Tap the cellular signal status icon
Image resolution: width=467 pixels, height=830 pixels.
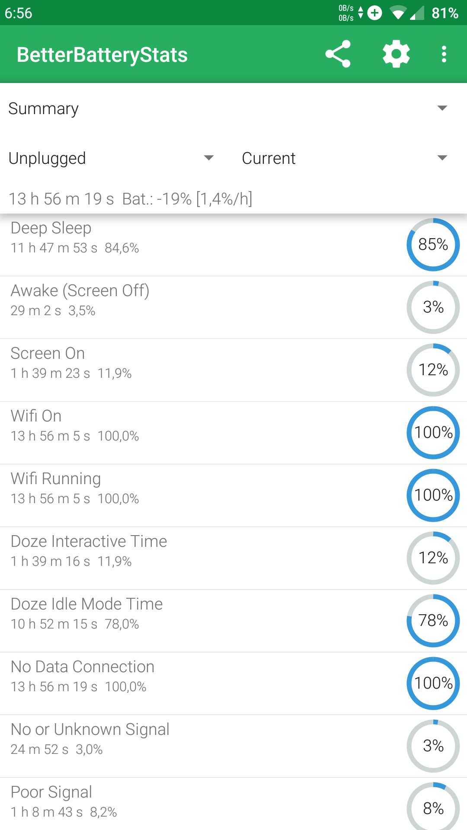click(x=417, y=13)
